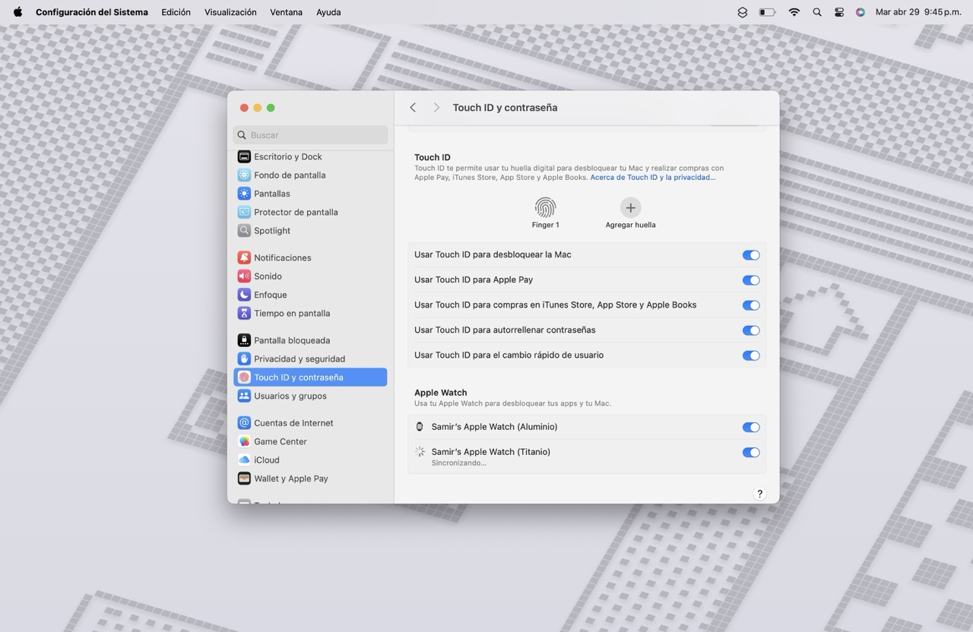973x632 pixels.
Task: Click the Wi-Fi menu bar icon
Action: (794, 12)
